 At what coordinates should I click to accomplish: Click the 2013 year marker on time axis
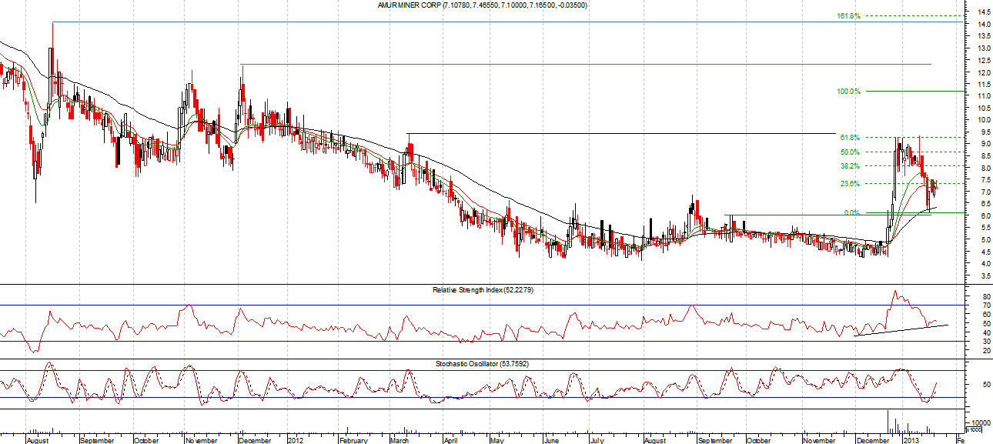pos(911,440)
